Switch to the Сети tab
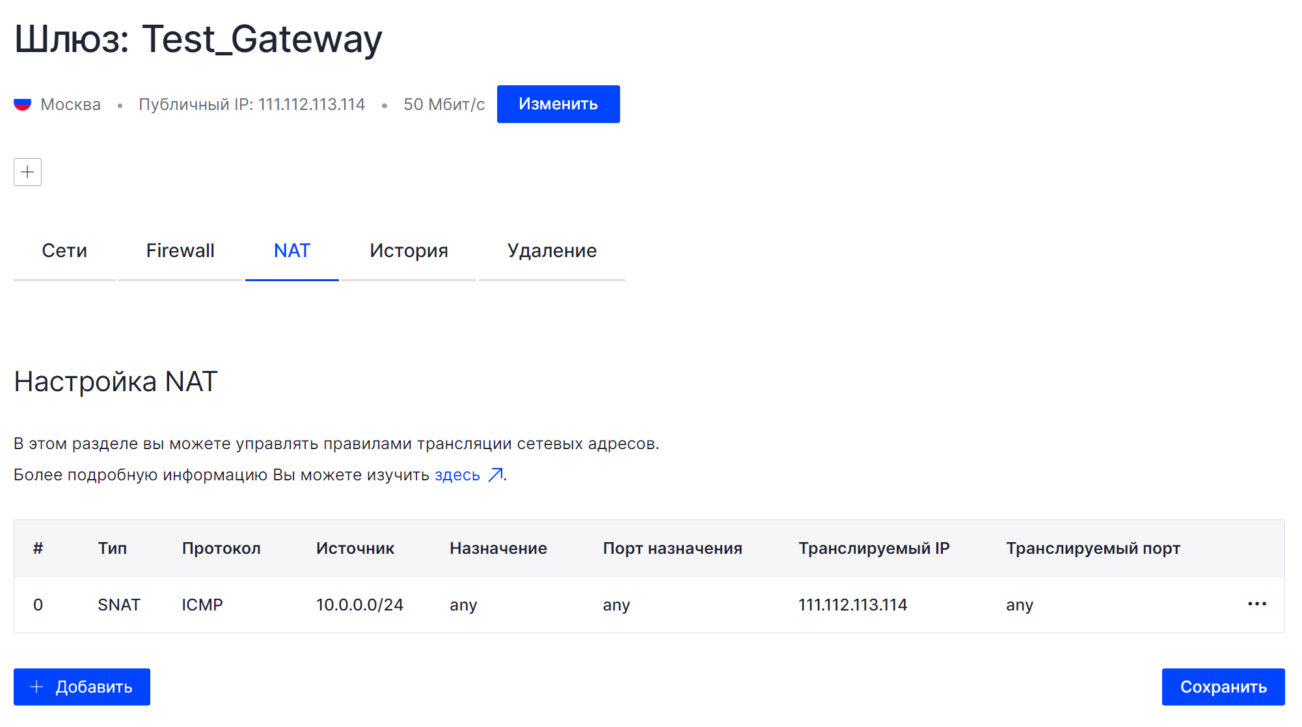This screenshot has width=1302, height=727. coord(64,251)
